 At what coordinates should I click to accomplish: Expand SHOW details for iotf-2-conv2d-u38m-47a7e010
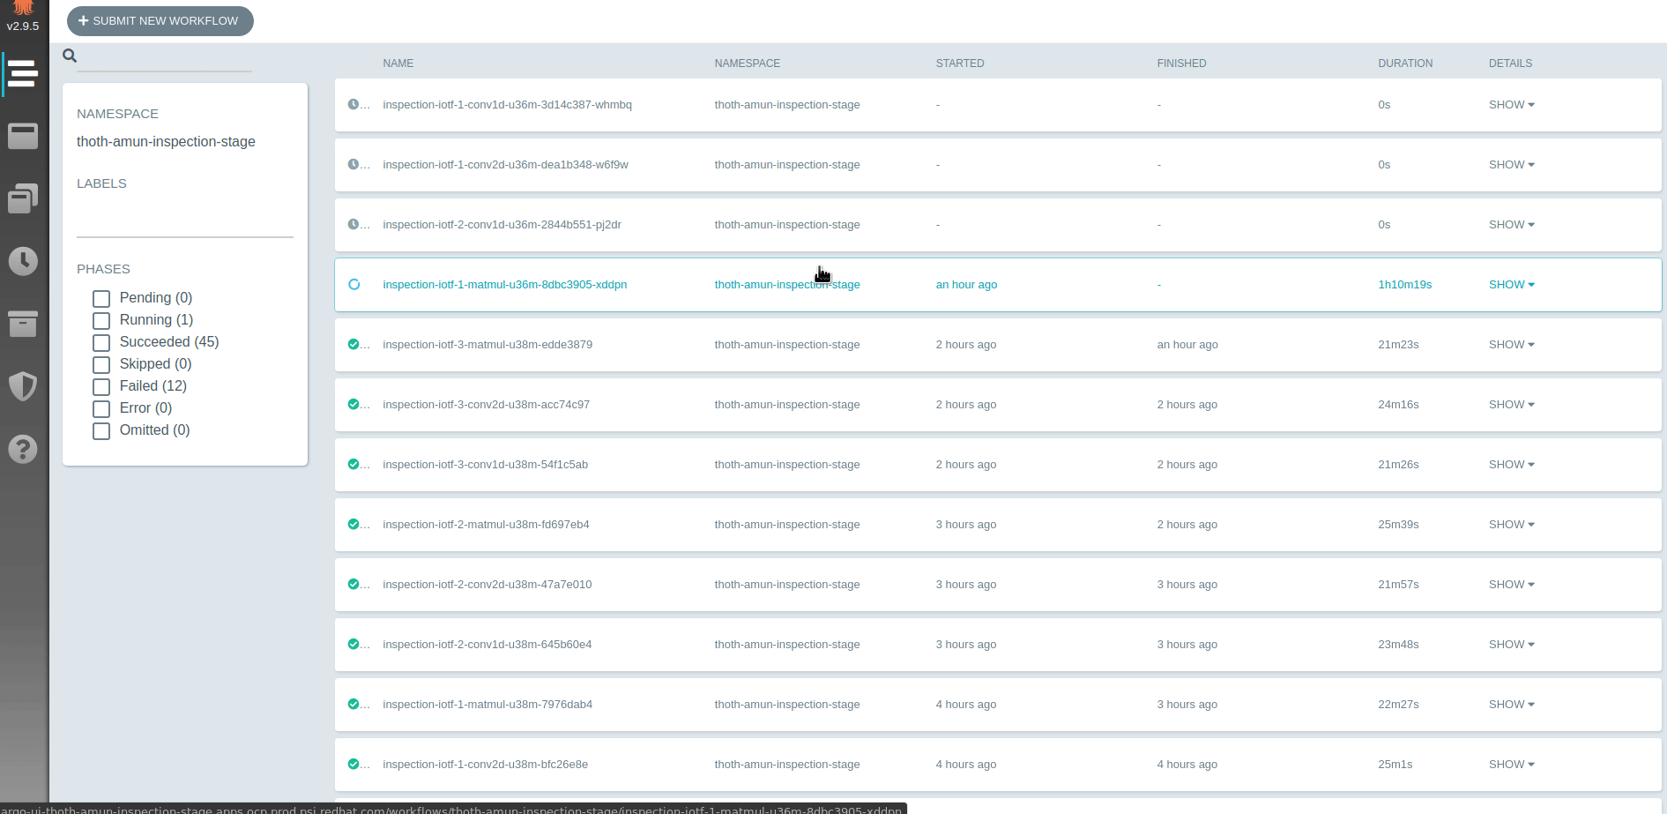1512,585
